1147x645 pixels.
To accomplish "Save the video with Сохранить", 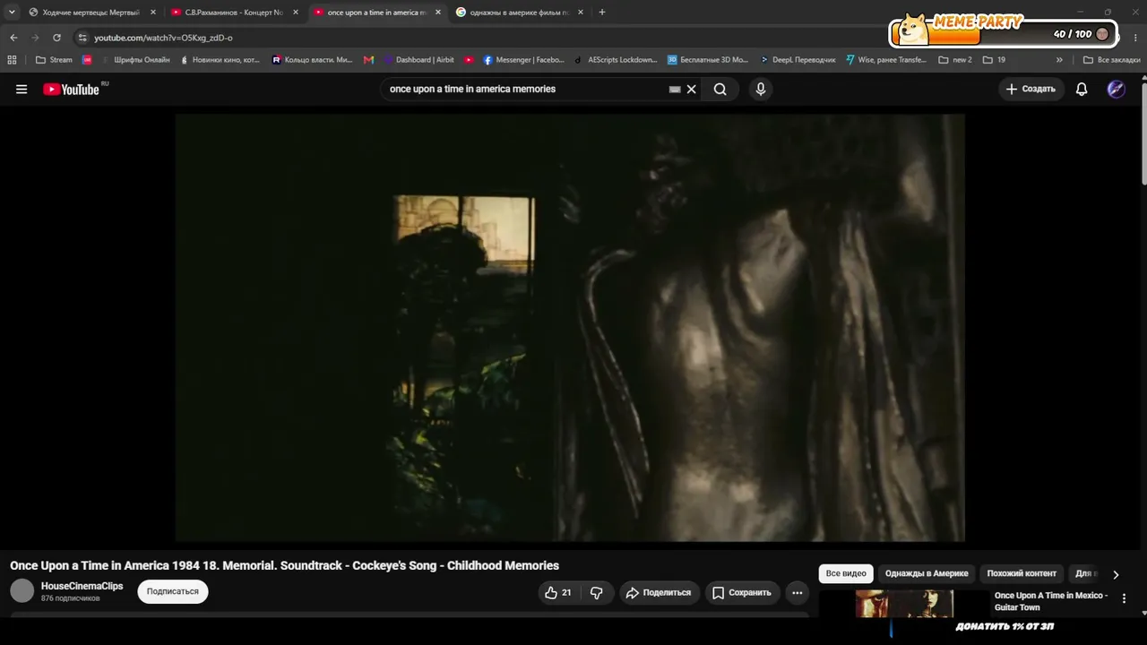I will click(742, 592).
